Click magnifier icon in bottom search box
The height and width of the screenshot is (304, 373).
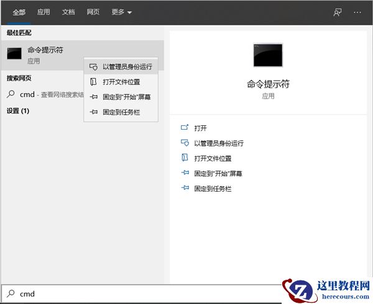(11, 293)
